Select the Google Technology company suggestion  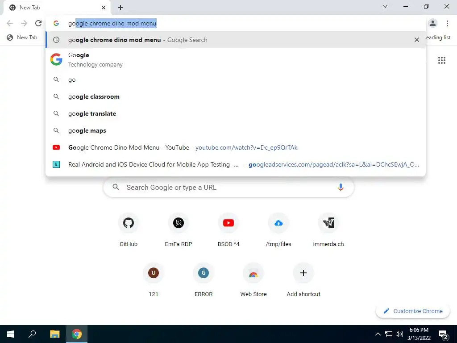[x=236, y=59]
